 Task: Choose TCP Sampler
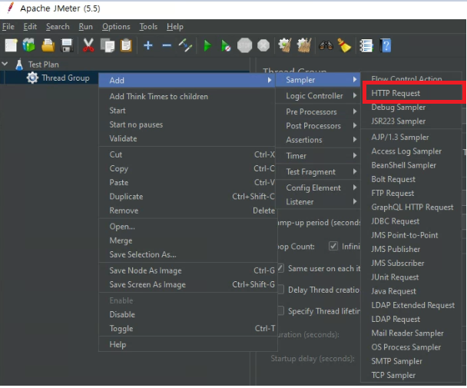(412, 375)
